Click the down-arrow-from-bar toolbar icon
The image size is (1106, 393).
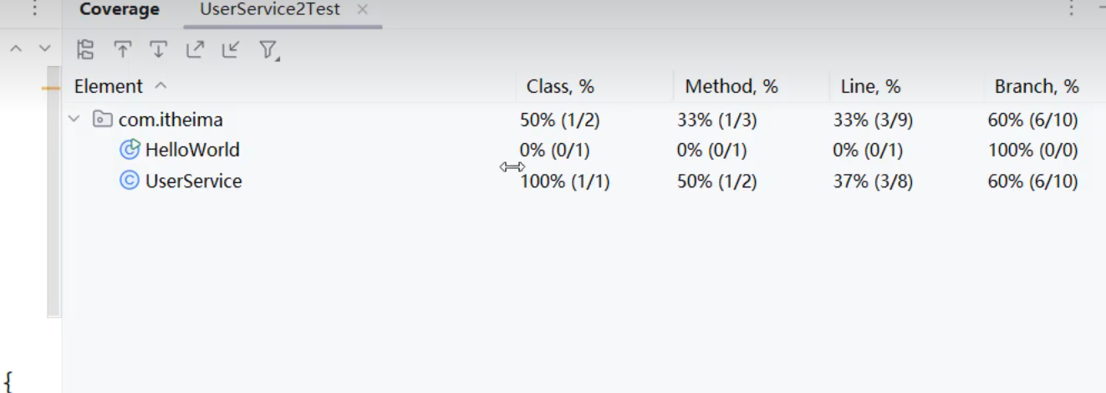pos(159,50)
